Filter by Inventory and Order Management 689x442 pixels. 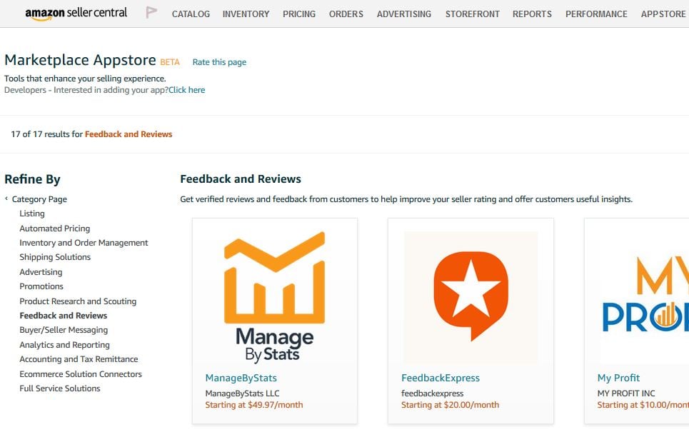84,243
